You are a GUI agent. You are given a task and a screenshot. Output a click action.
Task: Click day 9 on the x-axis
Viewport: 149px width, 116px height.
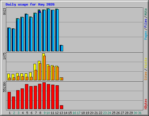click(x=45, y=113)
